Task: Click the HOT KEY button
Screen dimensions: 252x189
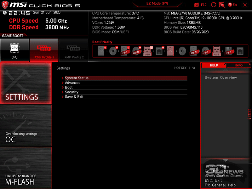Action: pyautogui.click(x=180, y=68)
